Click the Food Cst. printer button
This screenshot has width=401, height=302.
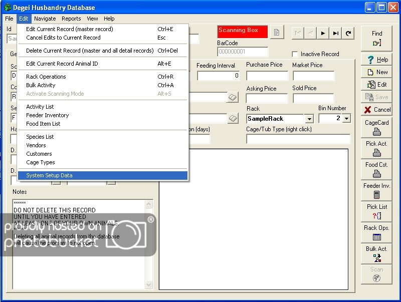[x=377, y=170]
